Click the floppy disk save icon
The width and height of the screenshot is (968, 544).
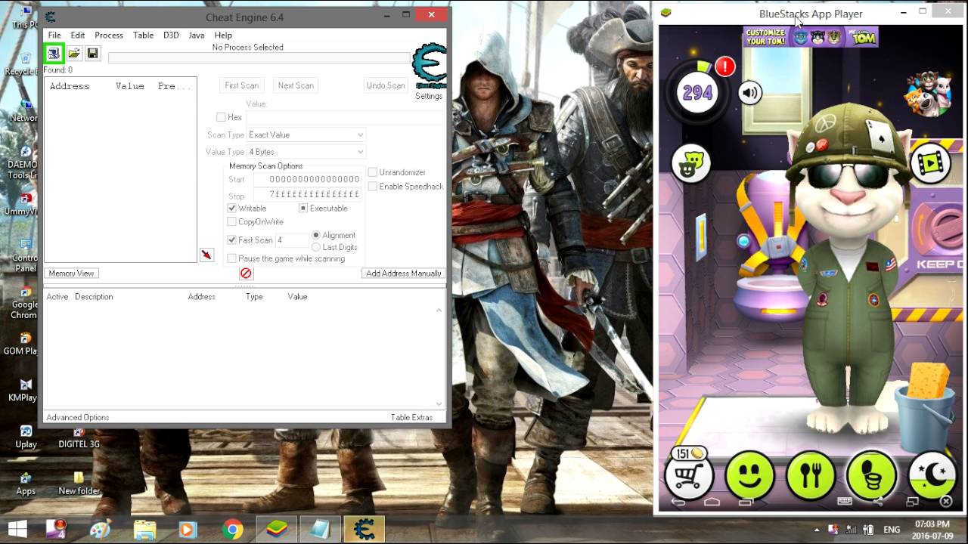[92, 54]
